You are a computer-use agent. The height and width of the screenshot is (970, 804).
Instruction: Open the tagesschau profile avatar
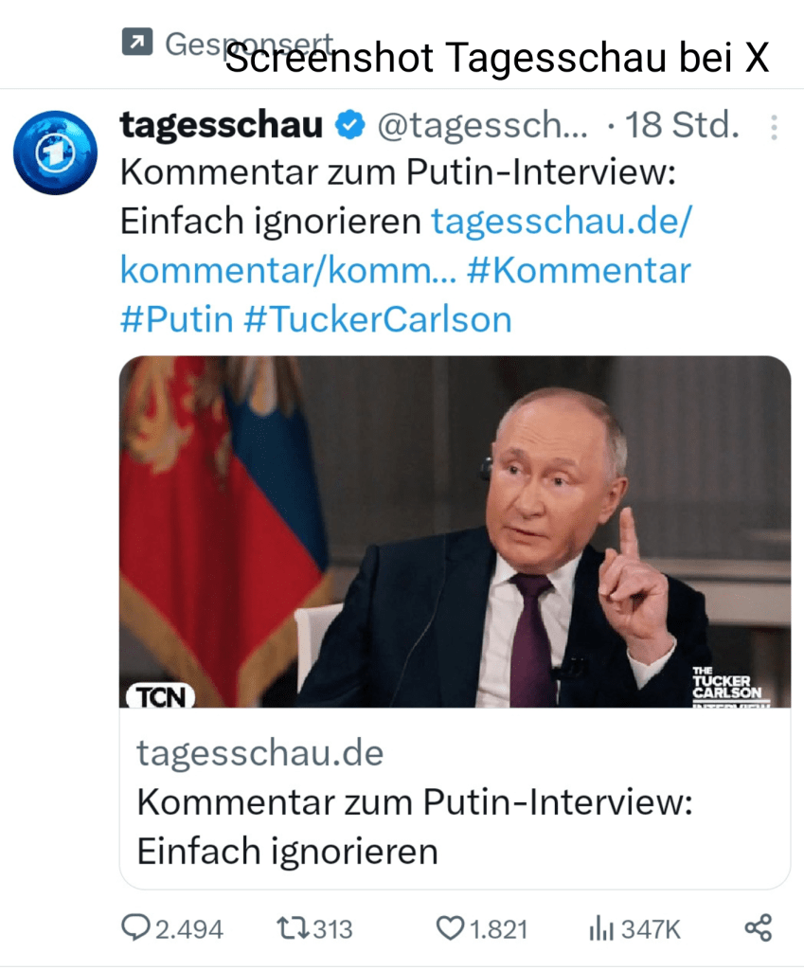(x=56, y=152)
